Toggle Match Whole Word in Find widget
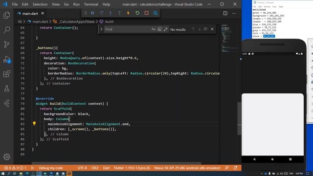Image resolution: width=313 pixels, height=176 pixels. pos(159,29)
